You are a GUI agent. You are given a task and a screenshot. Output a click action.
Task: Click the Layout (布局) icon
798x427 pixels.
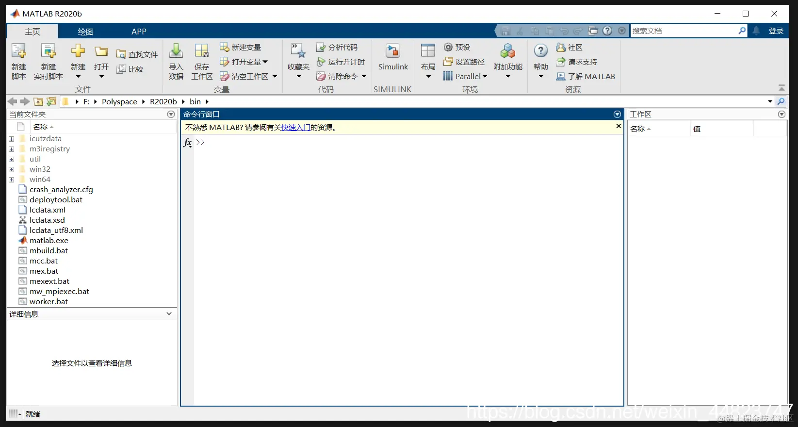[x=428, y=51]
